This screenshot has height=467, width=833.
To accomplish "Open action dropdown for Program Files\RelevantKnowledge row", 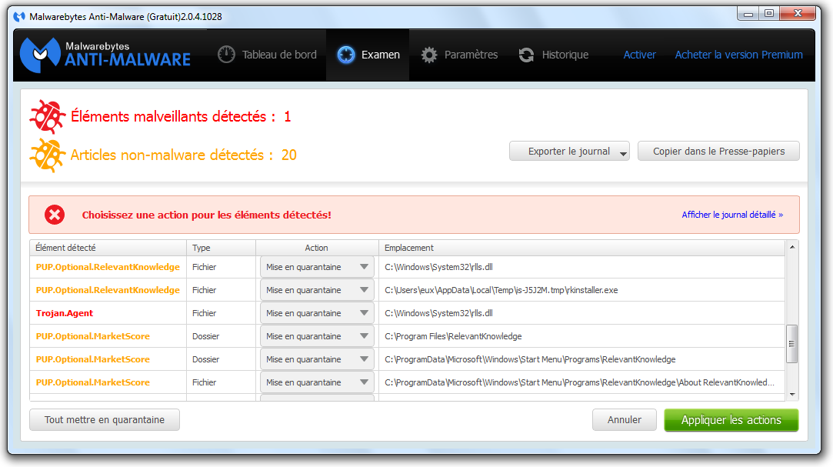I will [x=317, y=336].
